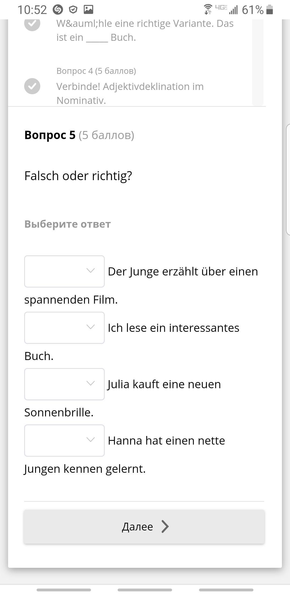This screenshot has height=596, width=290.
Task: Tap the shield icon in status bar
Action: coord(73,10)
